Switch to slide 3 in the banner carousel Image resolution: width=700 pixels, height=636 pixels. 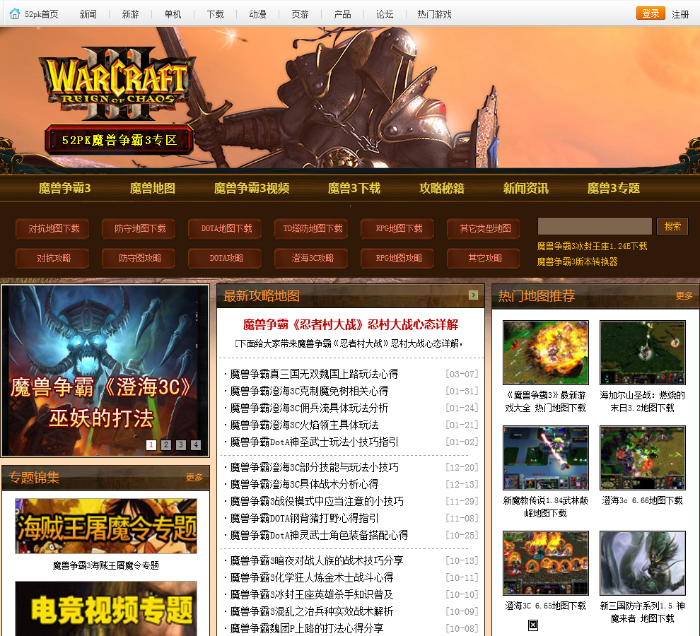pos(181,444)
